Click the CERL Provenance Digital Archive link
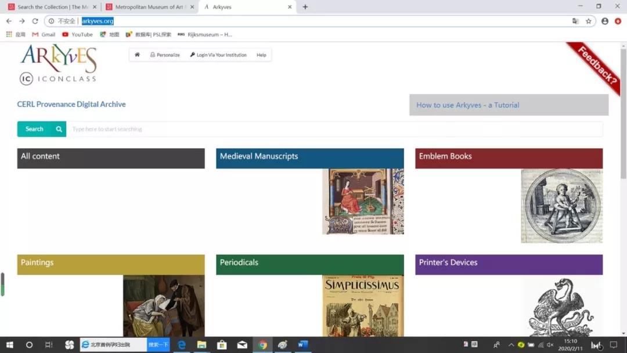 [x=71, y=105]
